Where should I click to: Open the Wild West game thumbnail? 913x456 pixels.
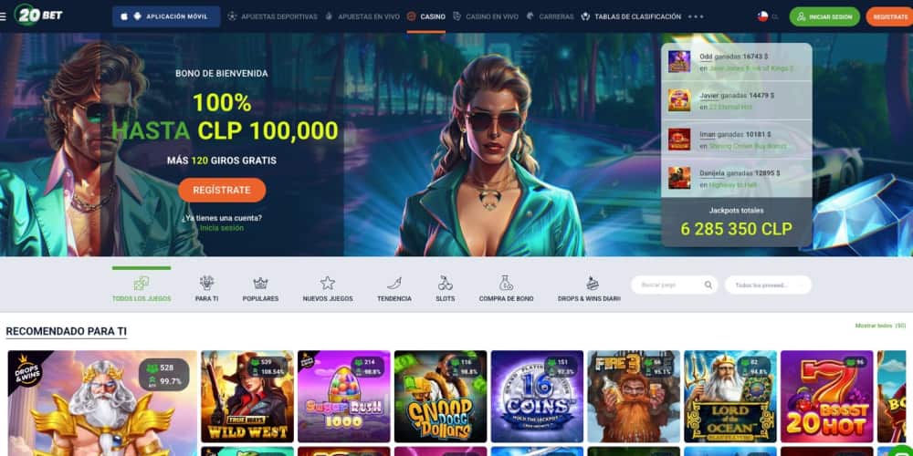click(x=247, y=396)
